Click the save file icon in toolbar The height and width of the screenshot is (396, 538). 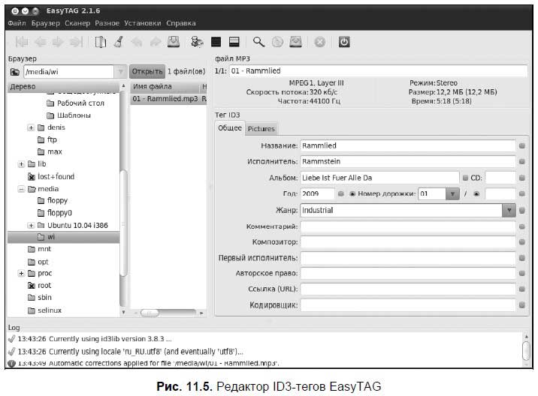174,42
